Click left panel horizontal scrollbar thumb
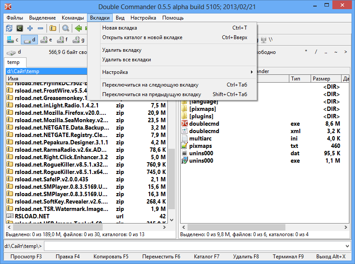This screenshot has width=355, height=264. tap(58, 227)
